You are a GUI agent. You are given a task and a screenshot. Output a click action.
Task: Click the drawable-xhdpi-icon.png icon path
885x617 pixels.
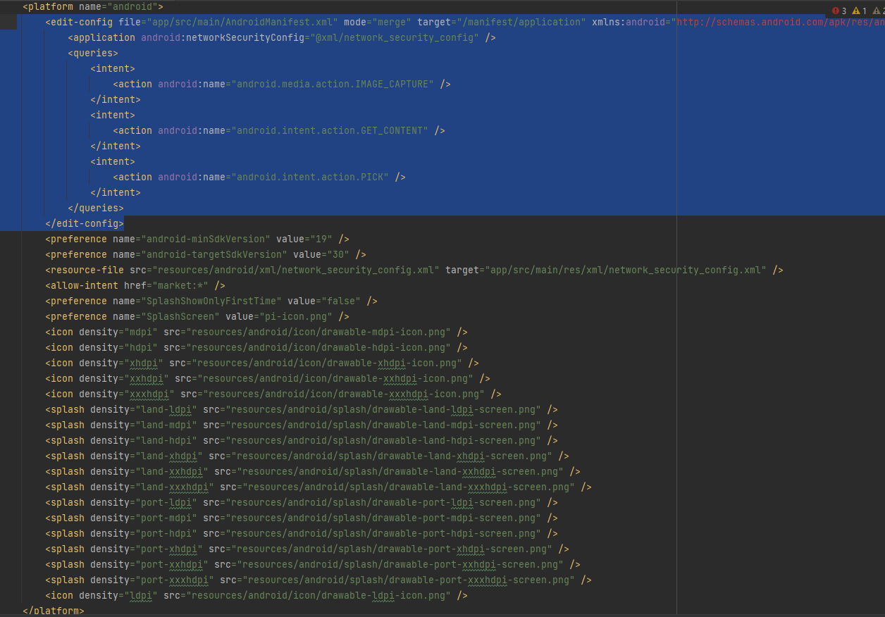(x=326, y=363)
